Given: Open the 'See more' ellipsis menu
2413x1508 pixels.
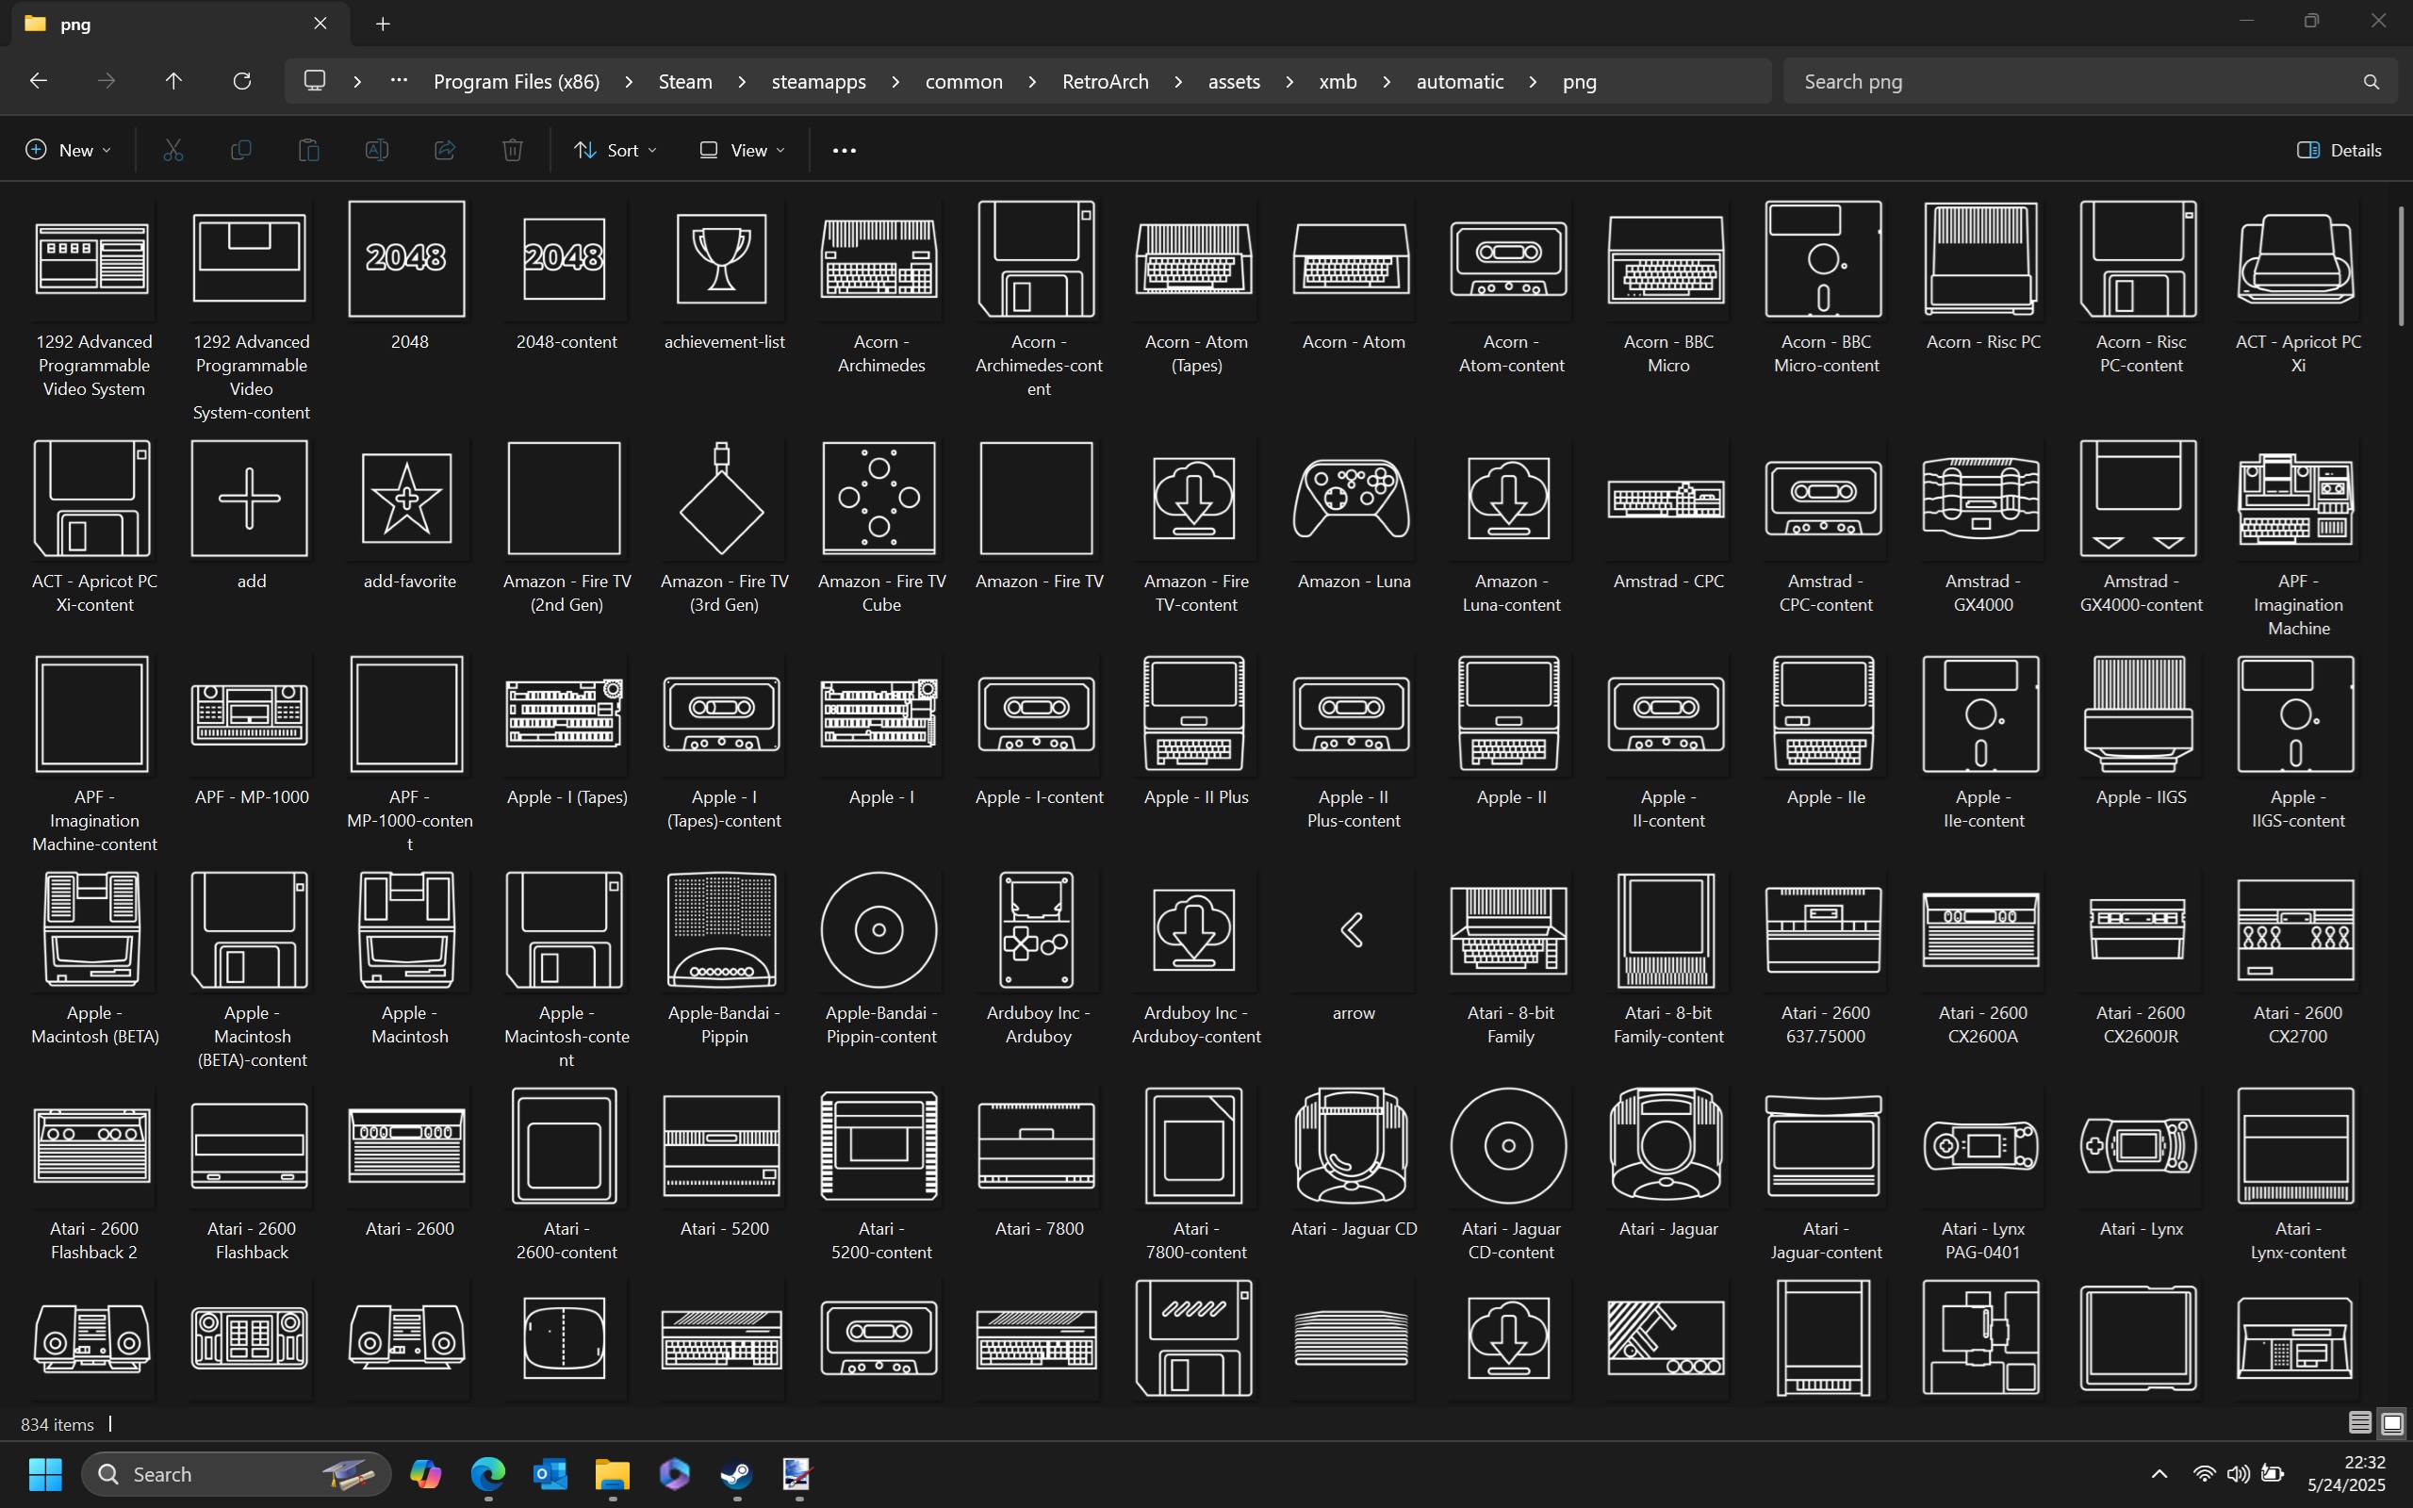Looking at the screenshot, I should [844, 150].
